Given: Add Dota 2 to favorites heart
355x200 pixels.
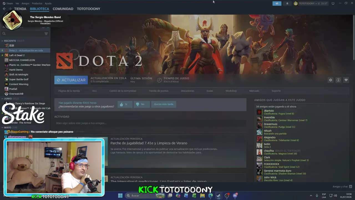Looking at the screenshot, I should click(x=346, y=80).
